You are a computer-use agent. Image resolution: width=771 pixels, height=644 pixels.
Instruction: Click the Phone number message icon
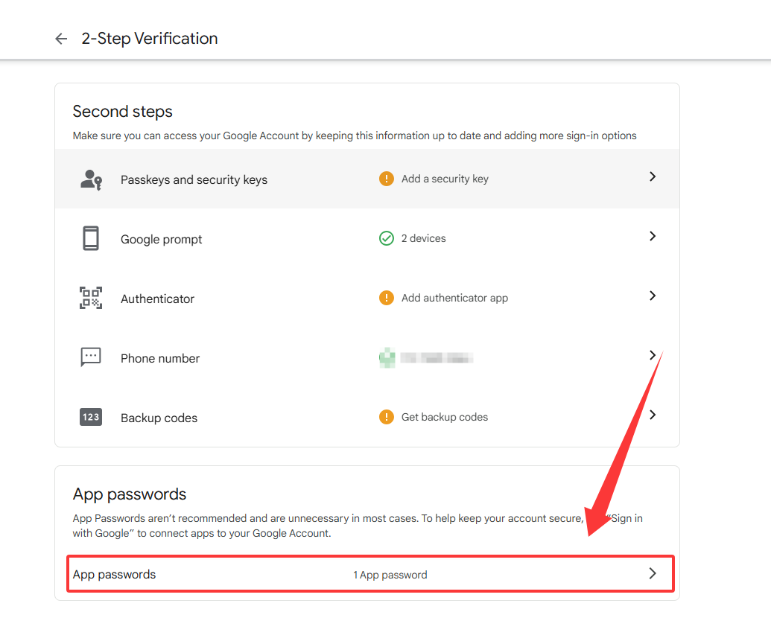[91, 357]
